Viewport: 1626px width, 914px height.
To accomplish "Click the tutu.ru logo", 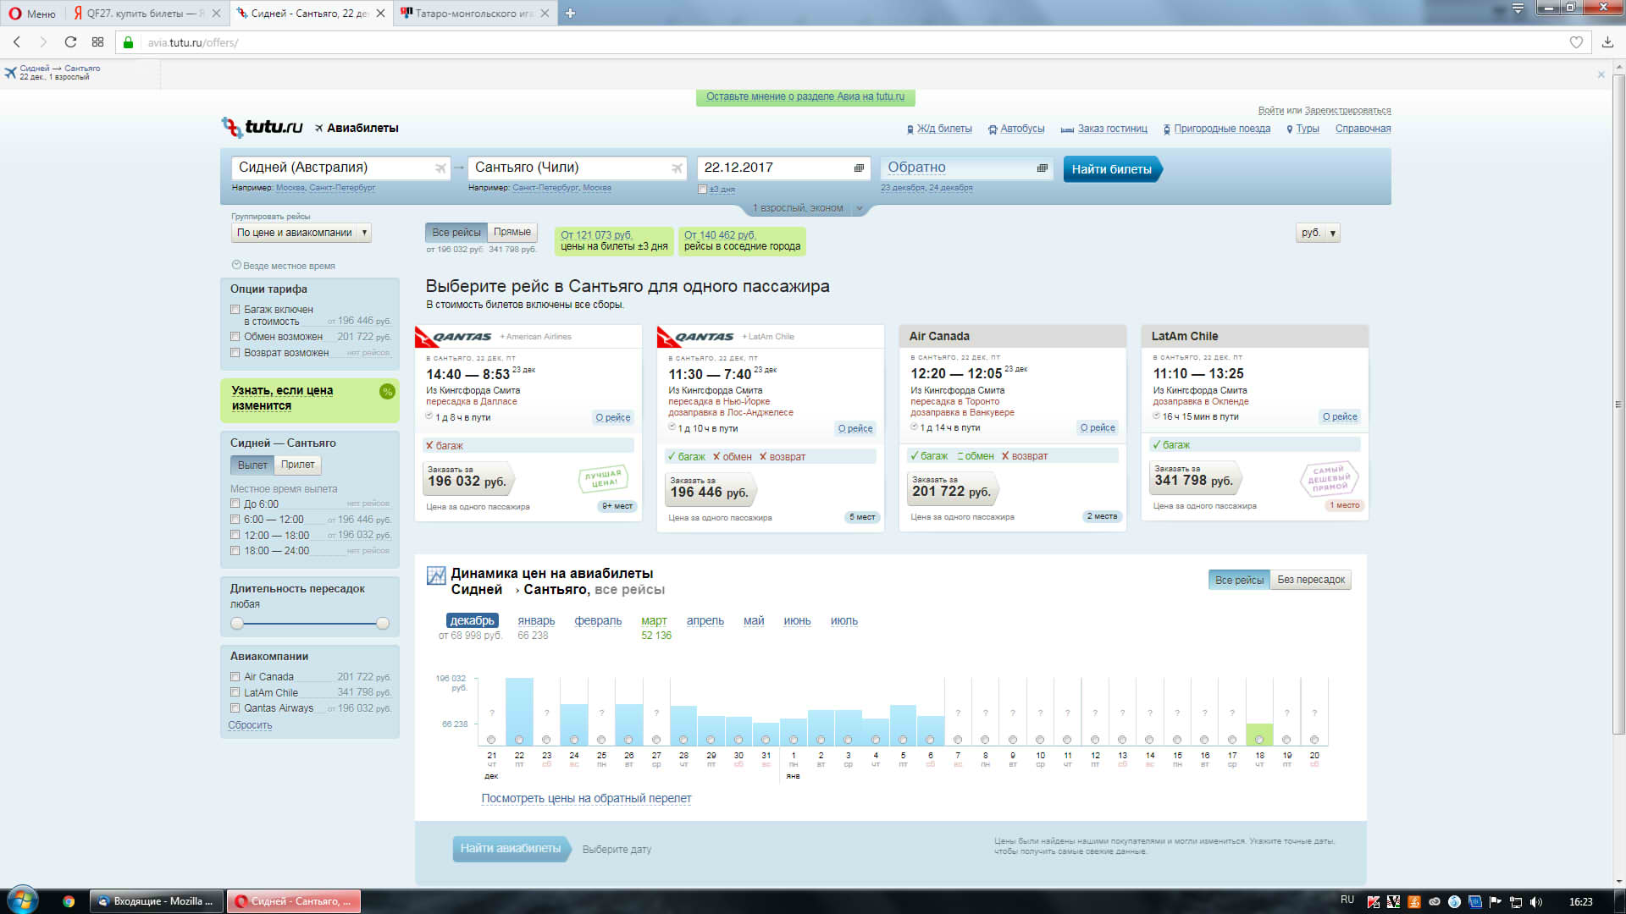I will 263,127.
